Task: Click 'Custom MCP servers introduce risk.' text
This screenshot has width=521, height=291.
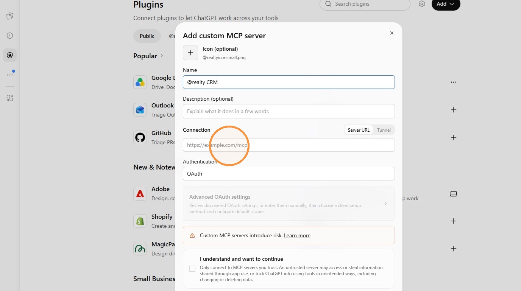Action: click(x=241, y=235)
